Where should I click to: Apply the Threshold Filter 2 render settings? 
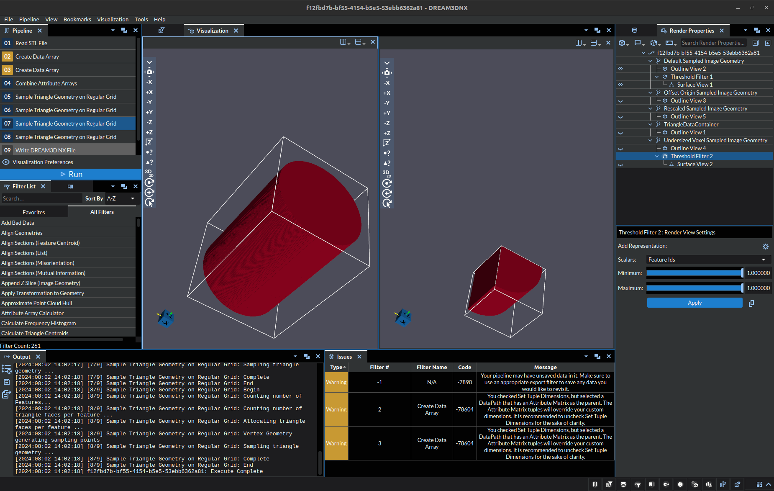(x=694, y=303)
